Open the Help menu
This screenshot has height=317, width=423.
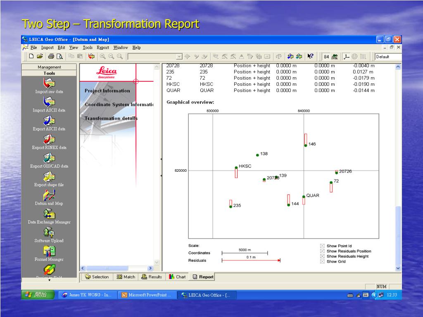(x=136, y=47)
